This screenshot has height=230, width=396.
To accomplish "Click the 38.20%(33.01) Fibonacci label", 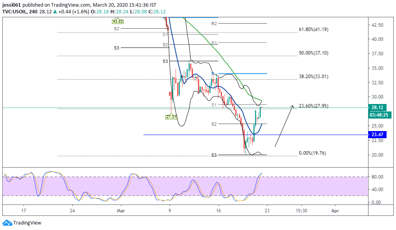I will pos(313,77).
